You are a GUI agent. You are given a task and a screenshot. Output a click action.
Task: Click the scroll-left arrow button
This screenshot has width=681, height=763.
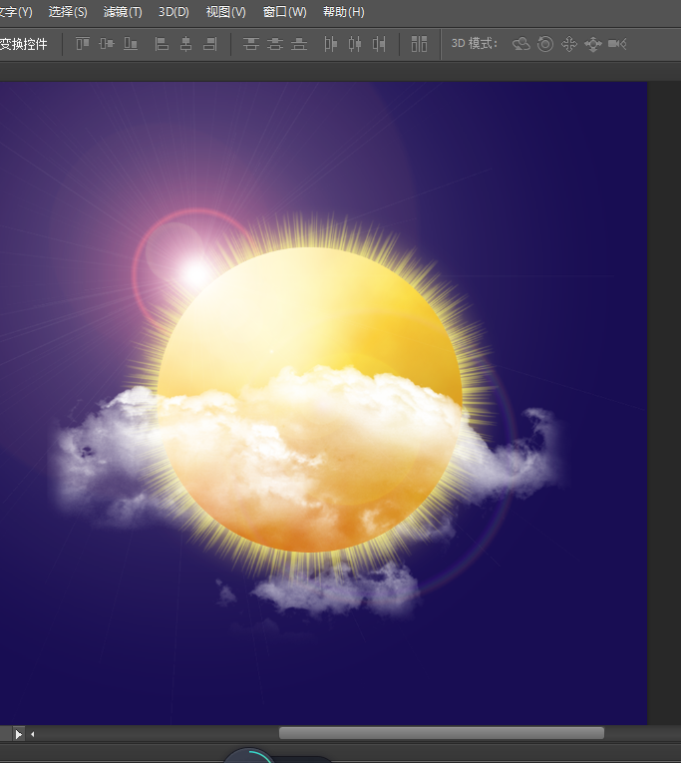33,734
